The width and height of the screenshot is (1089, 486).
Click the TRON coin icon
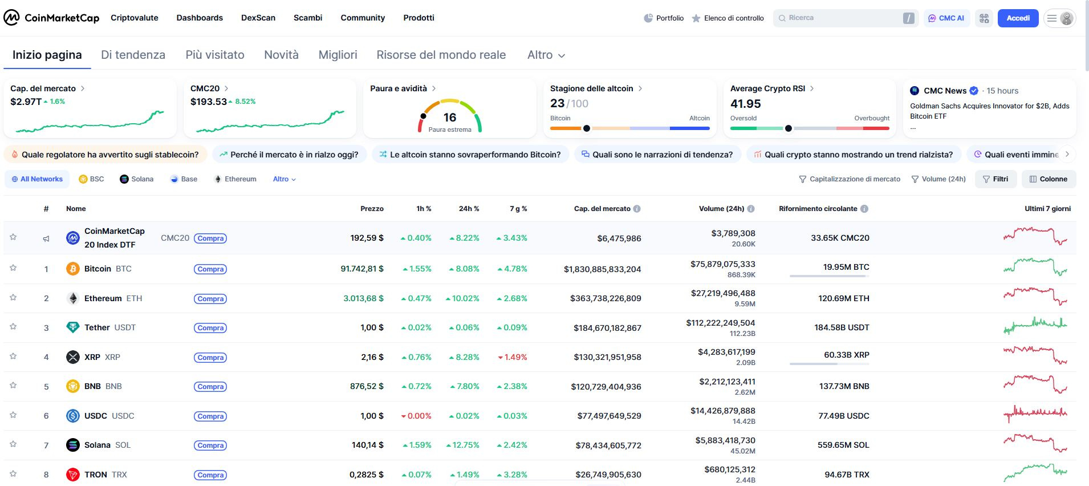point(73,475)
